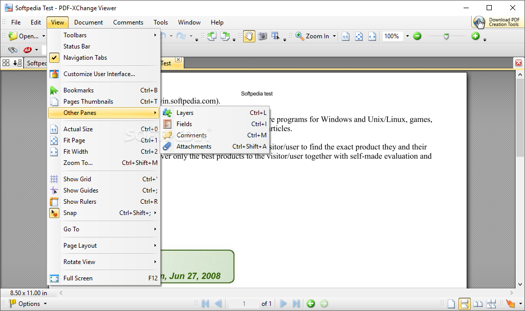Open the Tools menu
Image resolution: width=525 pixels, height=311 pixels.
click(x=161, y=22)
